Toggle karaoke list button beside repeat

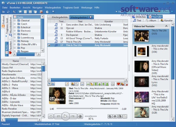[120, 116]
